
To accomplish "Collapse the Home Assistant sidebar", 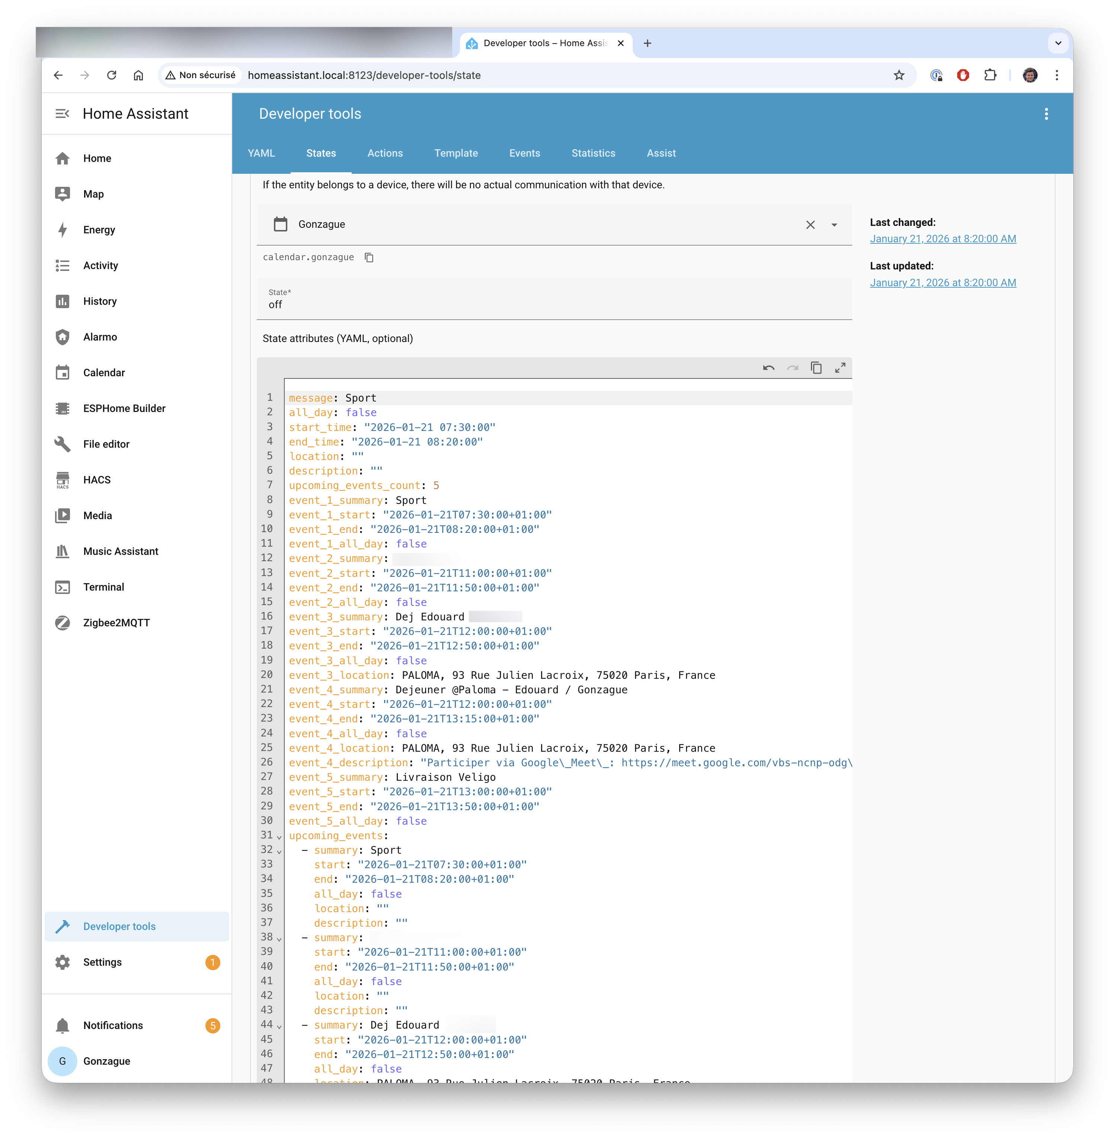I will pos(62,114).
